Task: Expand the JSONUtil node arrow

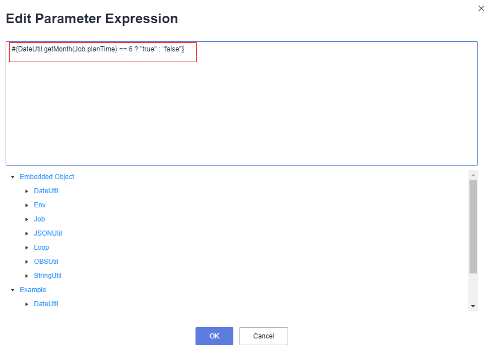Action: (x=27, y=233)
